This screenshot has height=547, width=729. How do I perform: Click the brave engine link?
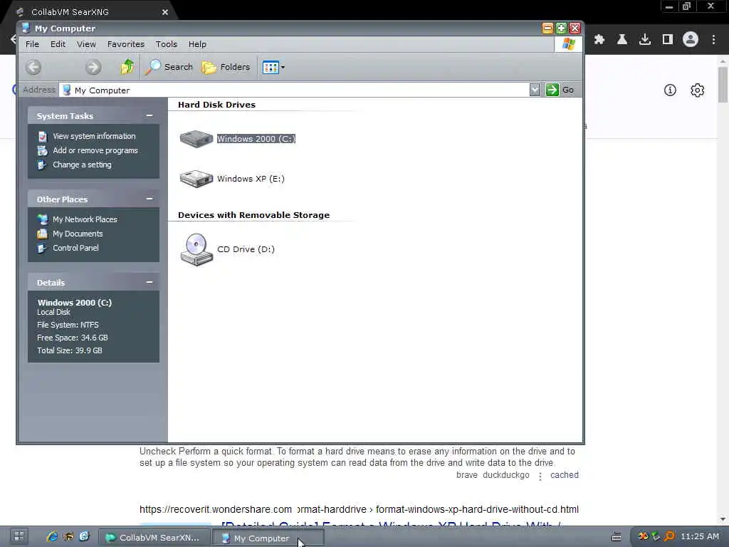point(467,475)
